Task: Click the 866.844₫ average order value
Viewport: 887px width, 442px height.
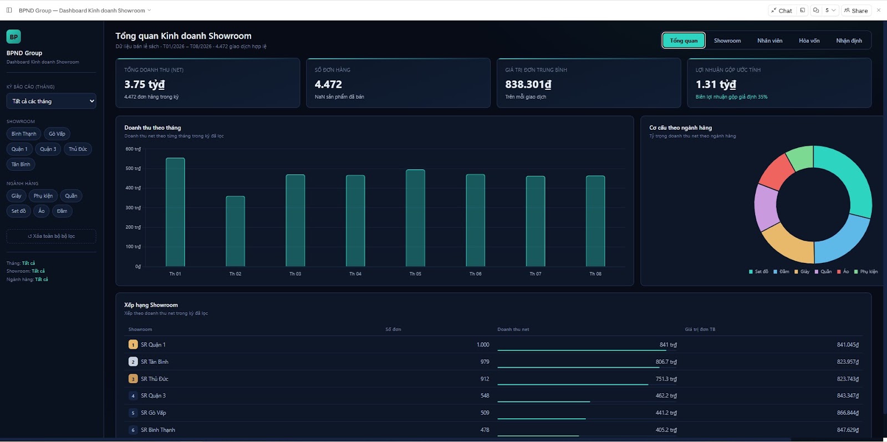Action: tap(848, 413)
